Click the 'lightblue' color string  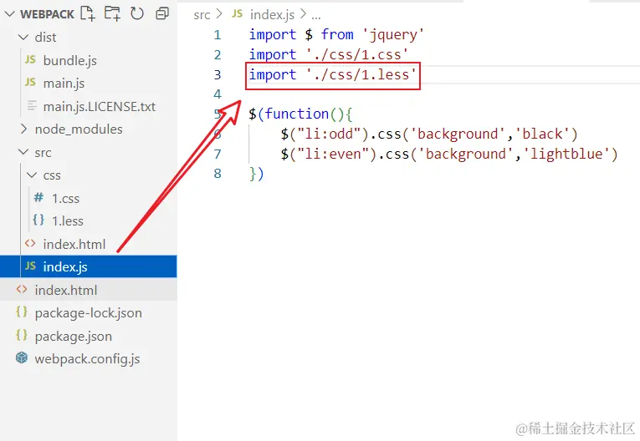(x=566, y=154)
